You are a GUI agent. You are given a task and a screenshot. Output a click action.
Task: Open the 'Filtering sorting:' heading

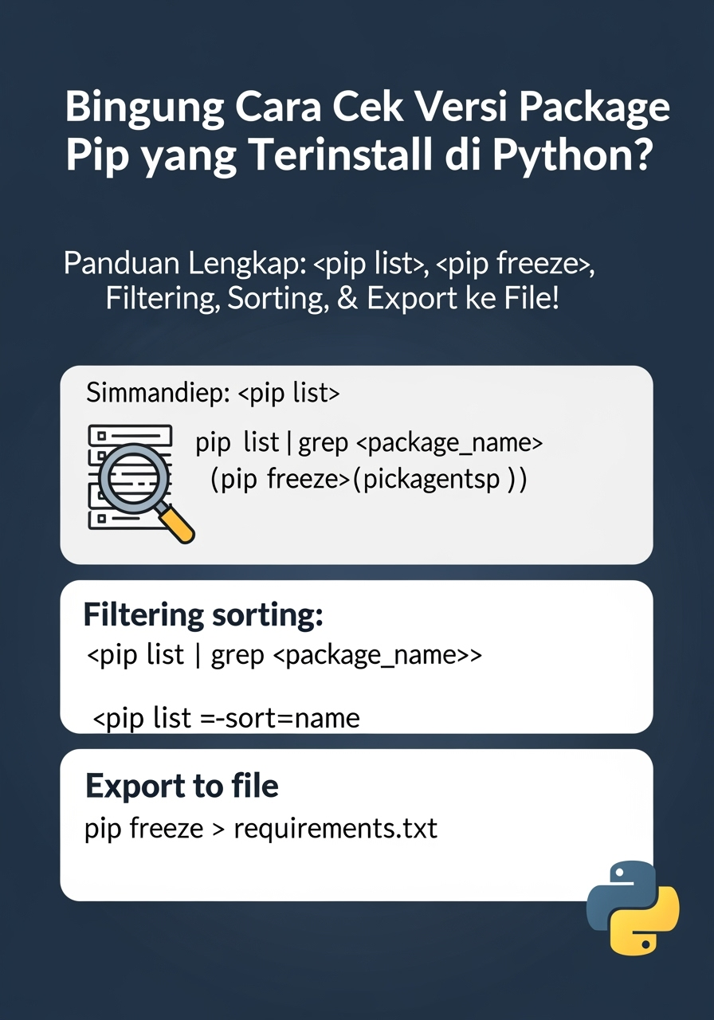tap(203, 615)
